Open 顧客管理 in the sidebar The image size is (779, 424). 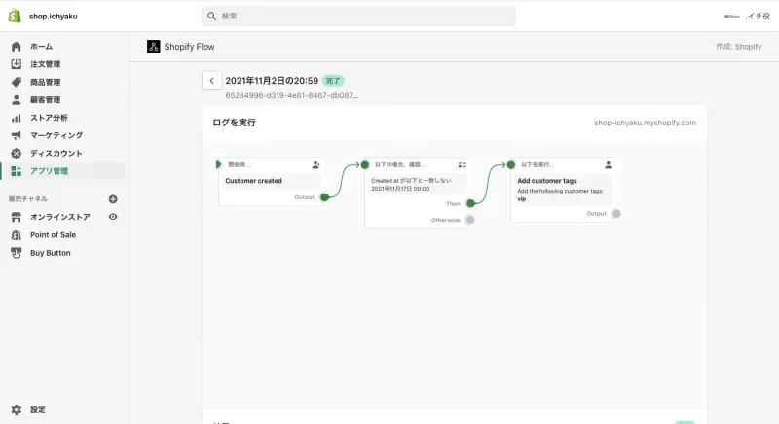(x=45, y=99)
